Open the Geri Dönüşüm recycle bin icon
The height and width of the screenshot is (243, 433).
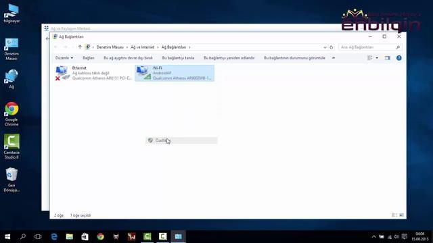point(12,180)
